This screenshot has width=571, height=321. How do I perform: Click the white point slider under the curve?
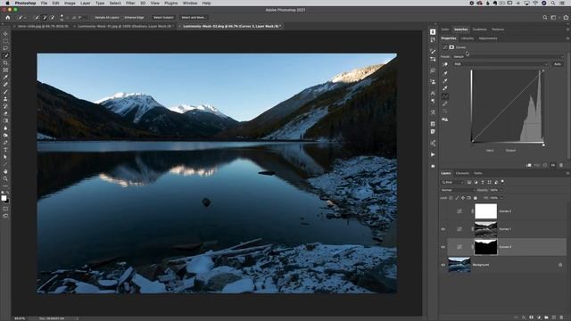[x=543, y=145]
